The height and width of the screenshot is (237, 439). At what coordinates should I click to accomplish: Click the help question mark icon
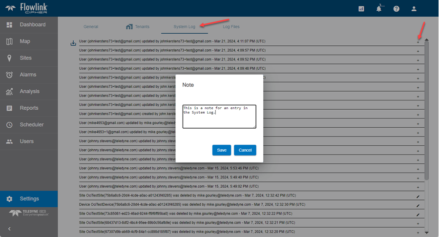coord(396,9)
